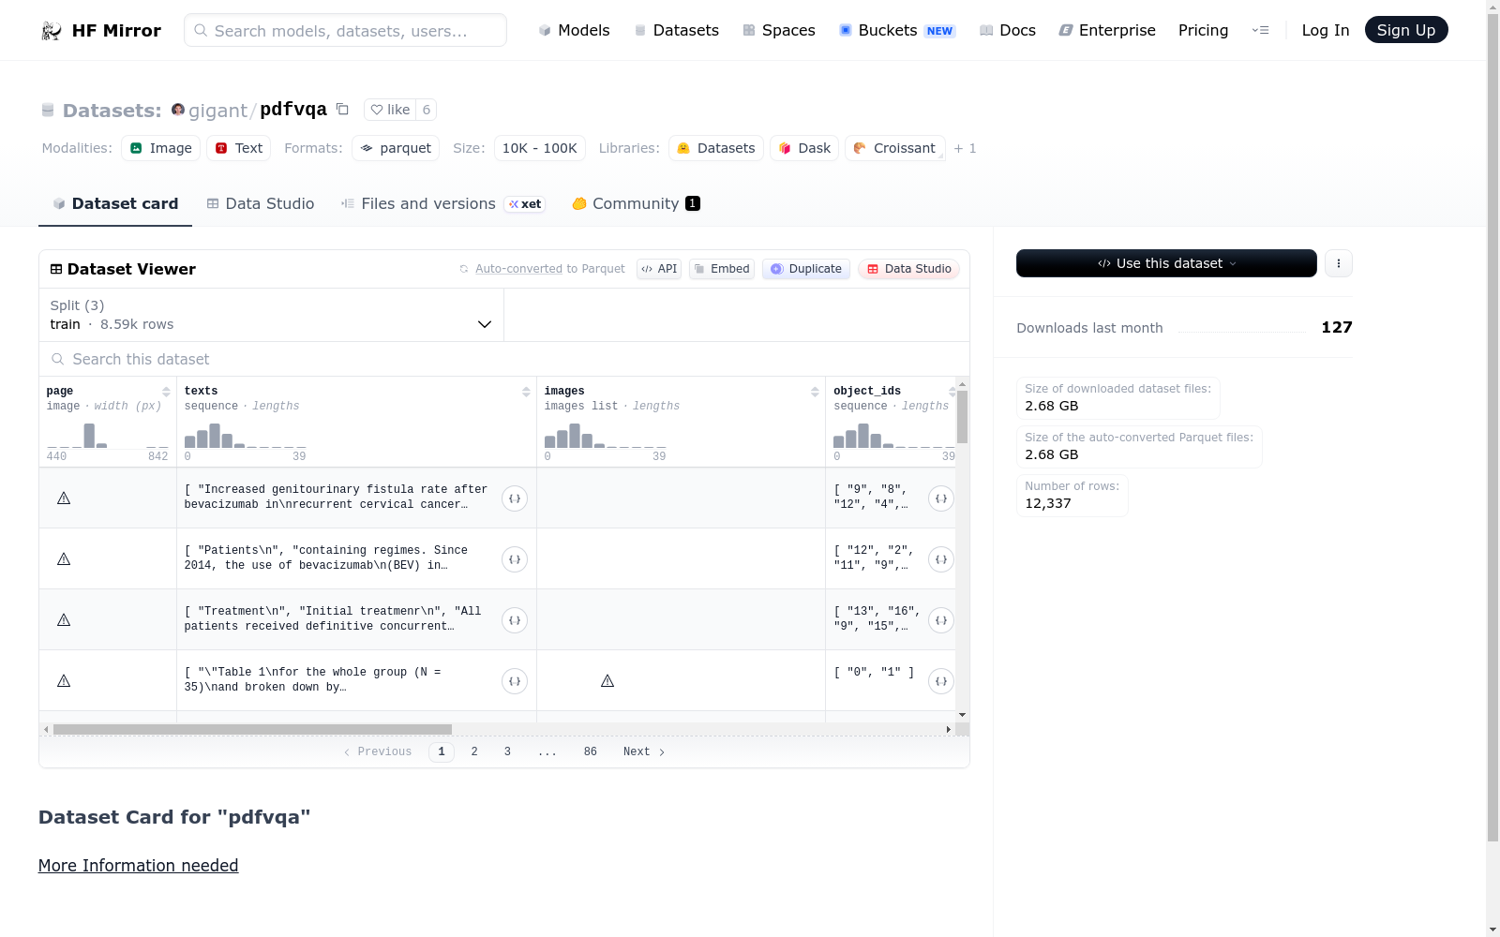Go to the Community tab

point(637,203)
